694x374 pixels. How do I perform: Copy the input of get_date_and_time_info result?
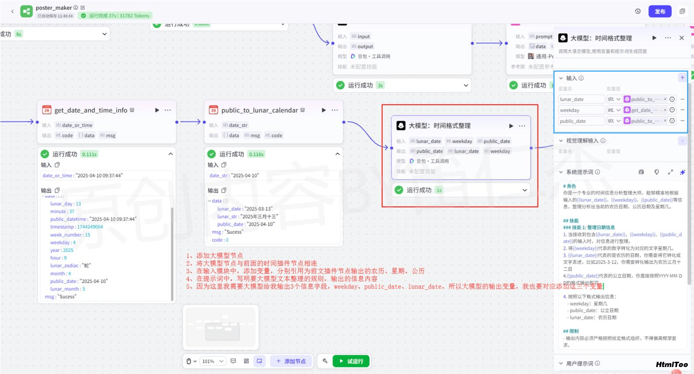(57, 165)
